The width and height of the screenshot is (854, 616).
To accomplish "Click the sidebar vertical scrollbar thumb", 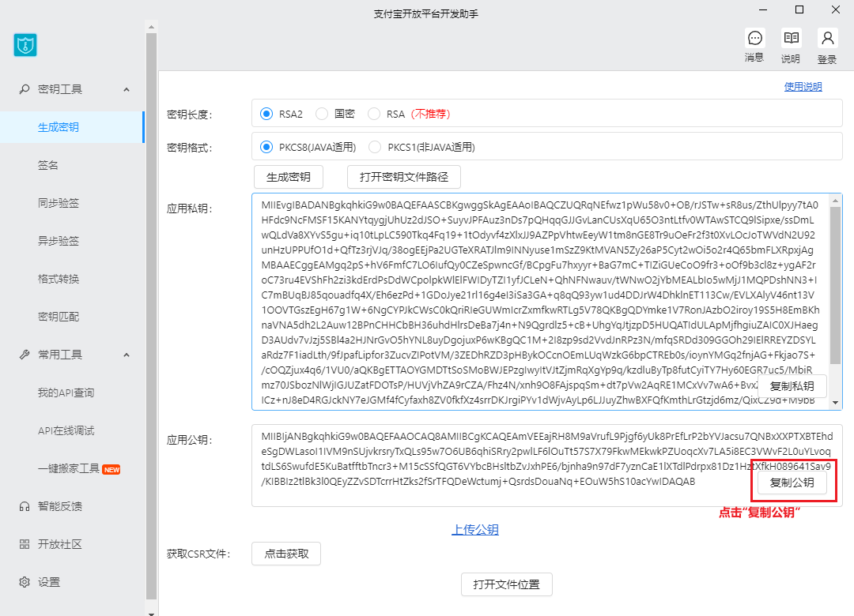I will point(151,316).
